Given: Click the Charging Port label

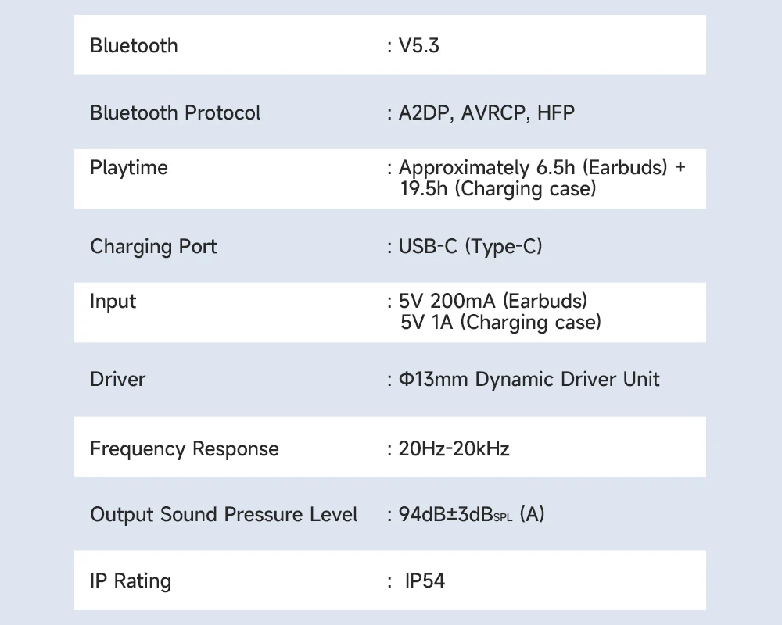Looking at the screenshot, I should pyautogui.click(x=153, y=247).
